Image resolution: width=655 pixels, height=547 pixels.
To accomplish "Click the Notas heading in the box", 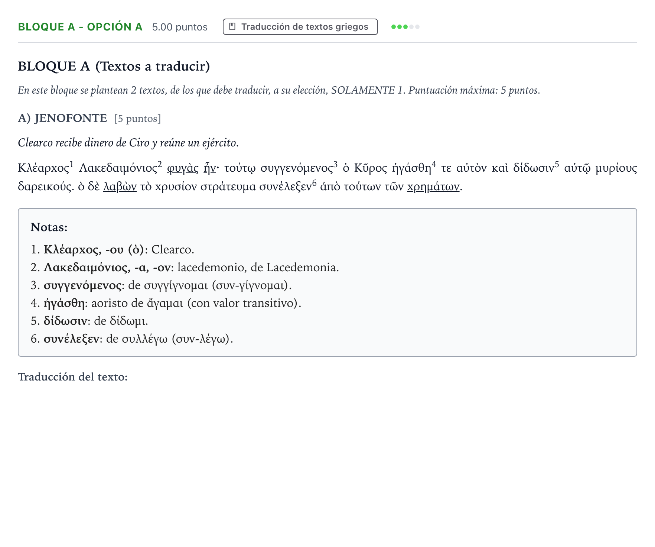I will click(49, 227).
